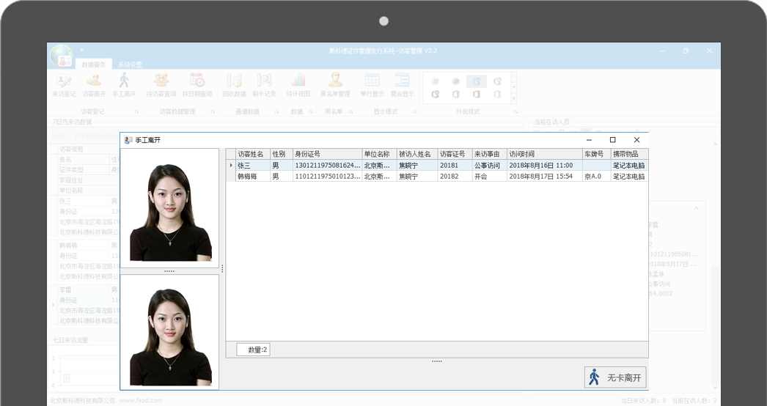Image resolution: width=767 pixels, height=406 pixels.
Task: Click ID number 1101211975010123… cell
Action: [x=327, y=176]
